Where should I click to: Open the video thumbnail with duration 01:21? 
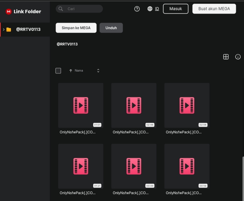81,166
